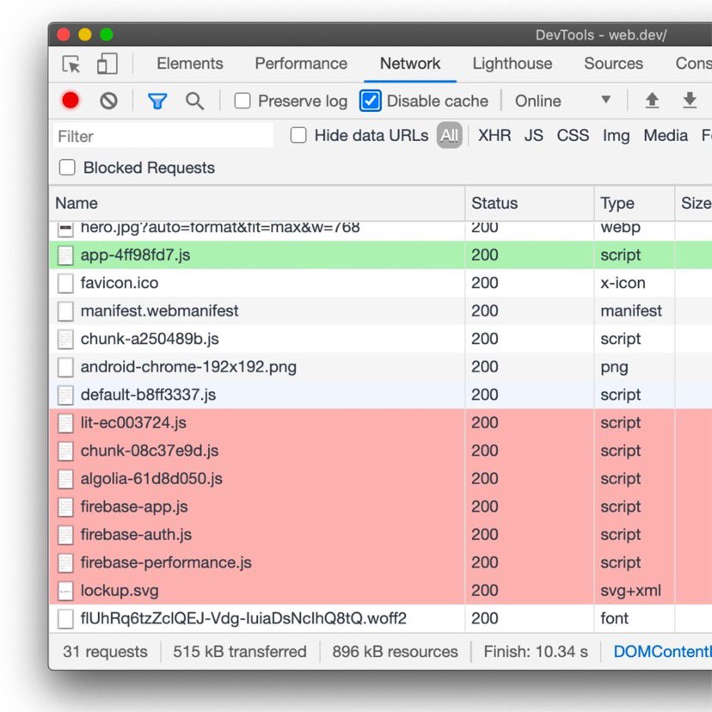Click the 31 requests status entry
The width and height of the screenshot is (712, 712).
106,652
